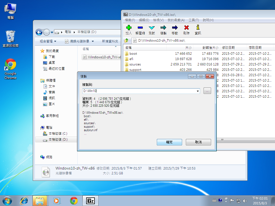The height and width of the screenshot is (206, 275).
Task: Sort by 修改日期 column header
Action: tap(233, 48)
